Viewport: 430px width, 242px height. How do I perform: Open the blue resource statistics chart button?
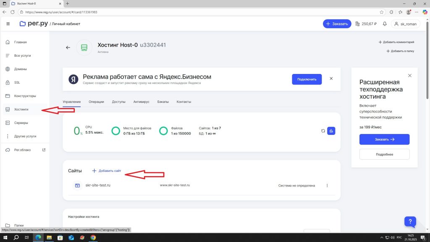331,131
